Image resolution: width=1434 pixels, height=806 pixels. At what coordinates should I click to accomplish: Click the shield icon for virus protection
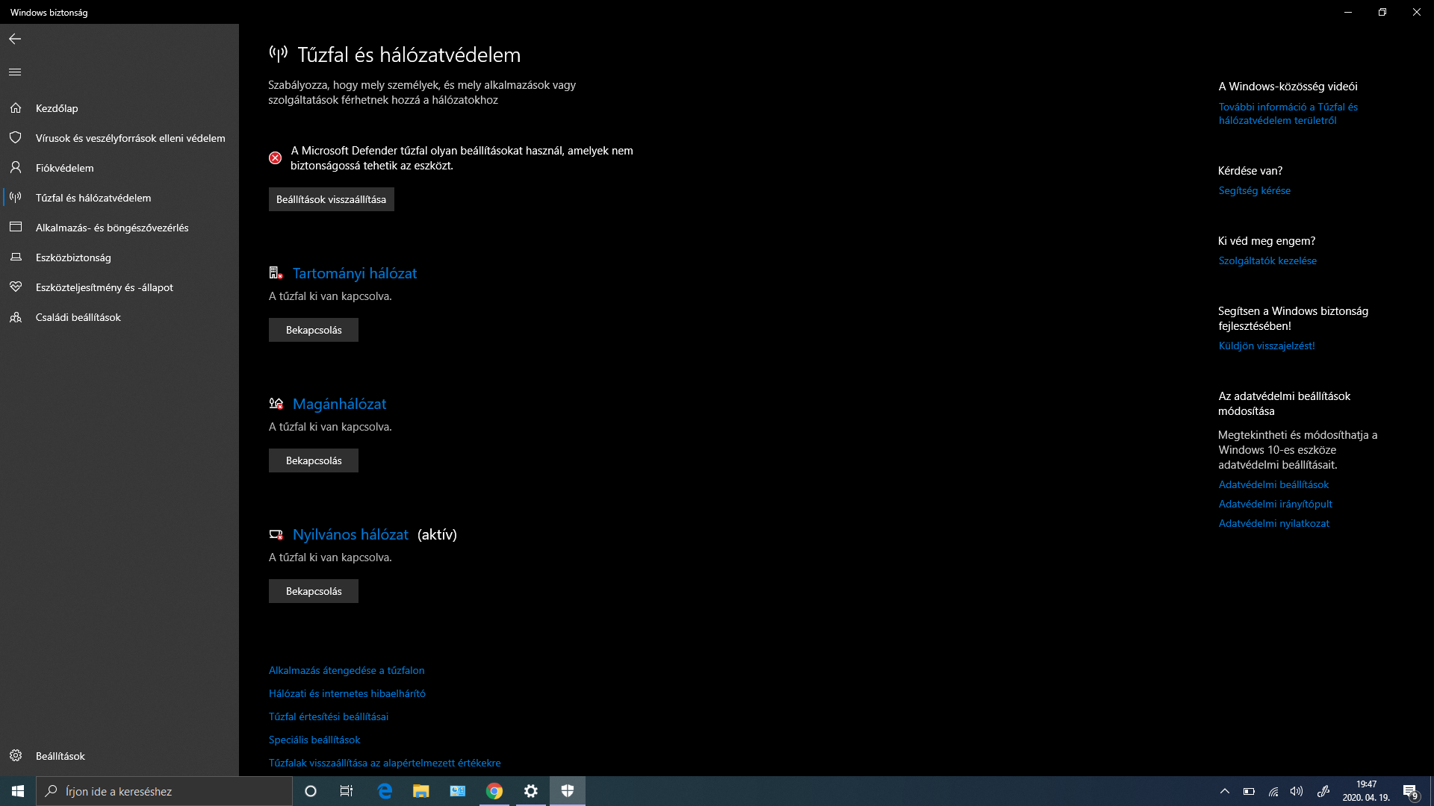(x=16, y=138)
